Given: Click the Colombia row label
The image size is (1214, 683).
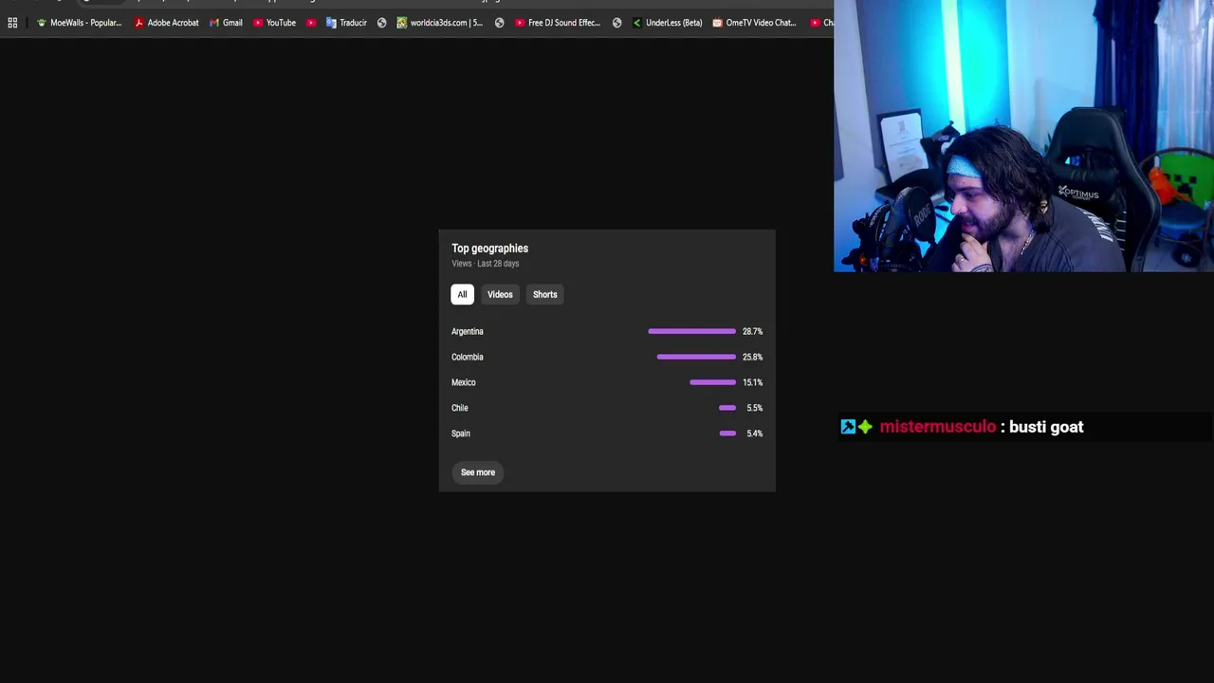Looking at the screenshot, I should 468,357.
